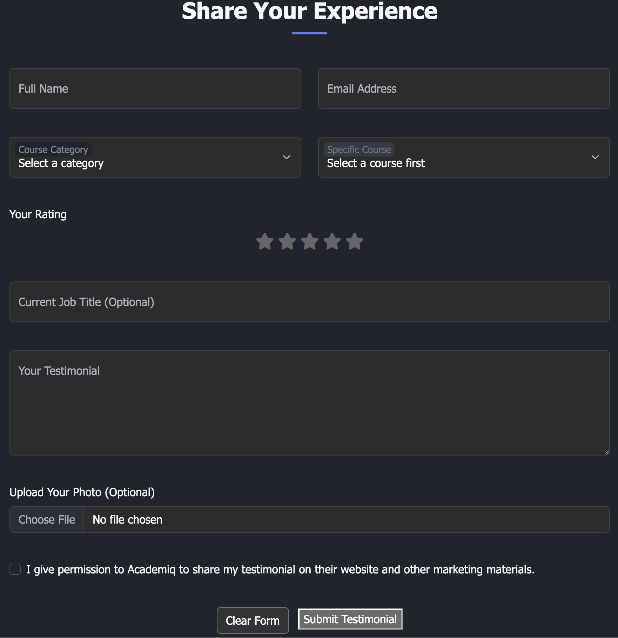Screen dimensions: 618x638
Task: Click inside the Your Testimonial textarea
Action: point(309,403)
